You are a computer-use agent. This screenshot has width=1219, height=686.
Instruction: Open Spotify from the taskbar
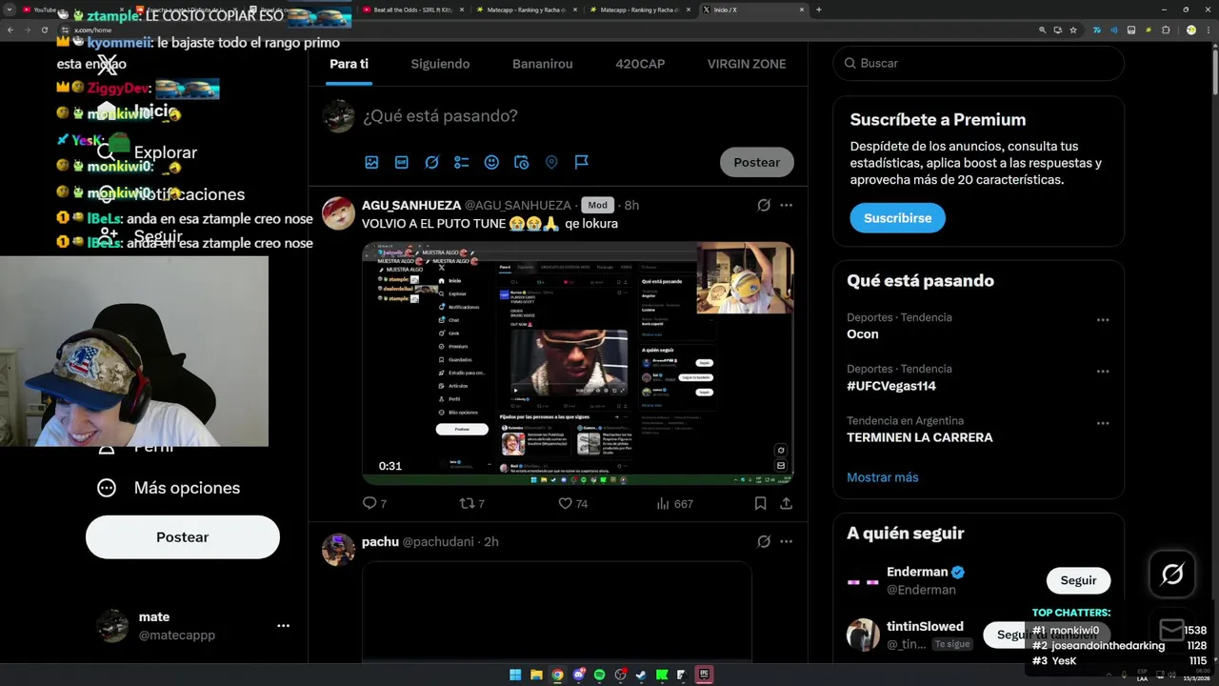coord(599,675)
